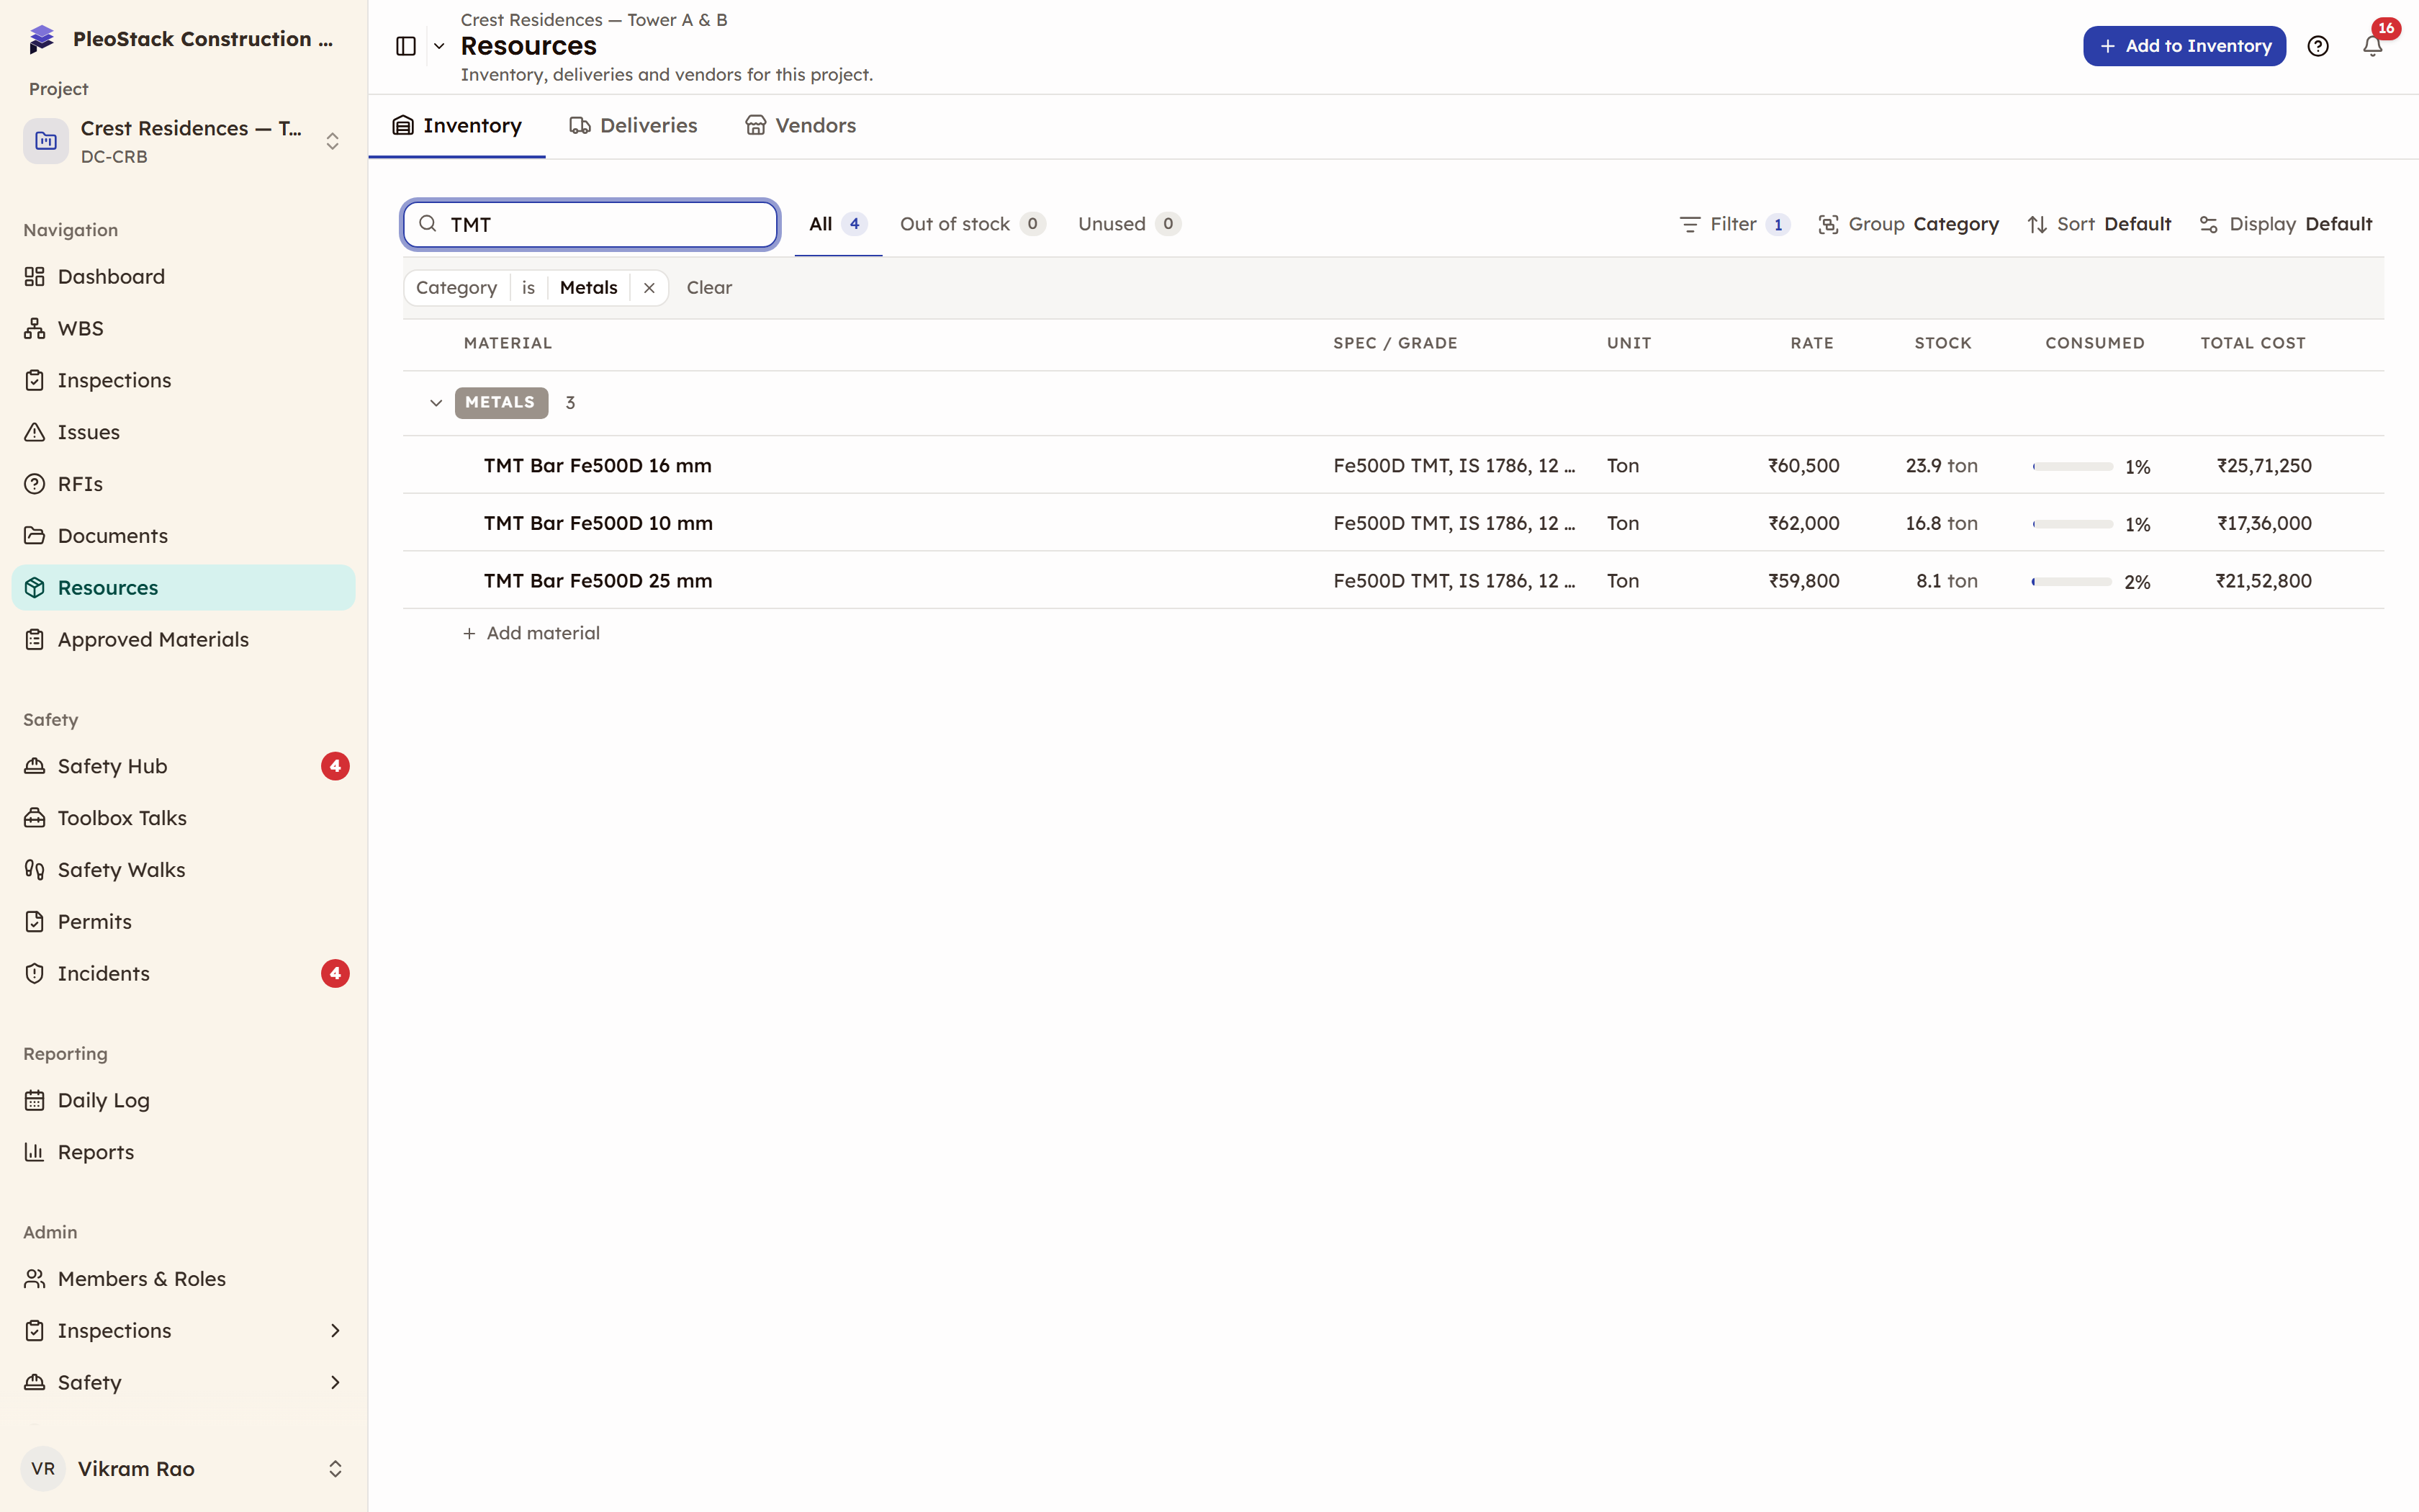Select the Out of stock tab
Image resolution: width=2419 pixels, height=1512 pixels.
[972, 224]
